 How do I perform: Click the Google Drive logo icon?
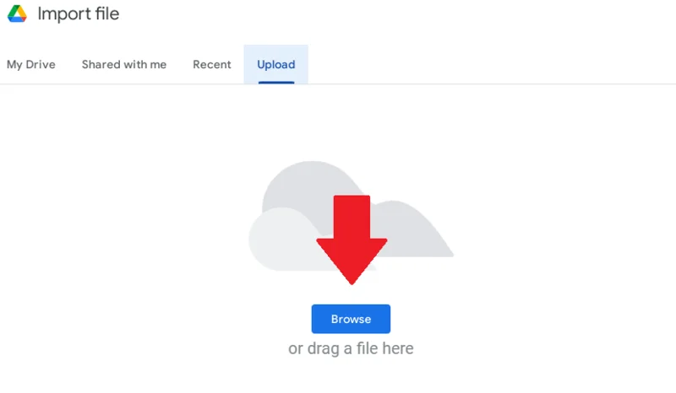(x=17, y=13)
